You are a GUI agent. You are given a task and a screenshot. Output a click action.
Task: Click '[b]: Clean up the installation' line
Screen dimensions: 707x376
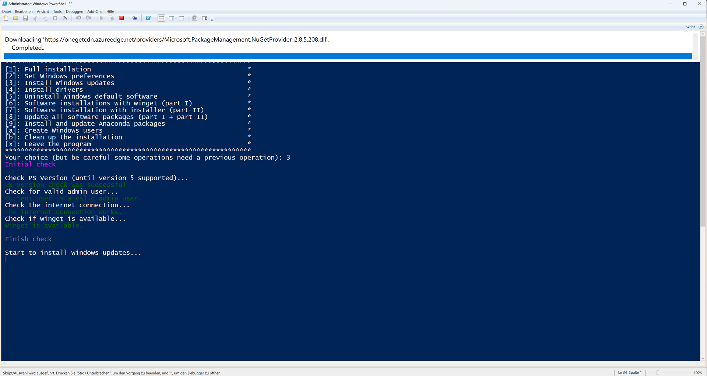(64, 137)
